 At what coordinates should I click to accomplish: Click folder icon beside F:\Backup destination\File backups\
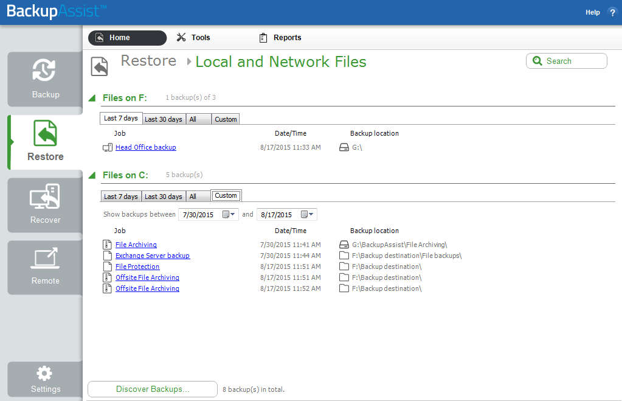(344, 256)
